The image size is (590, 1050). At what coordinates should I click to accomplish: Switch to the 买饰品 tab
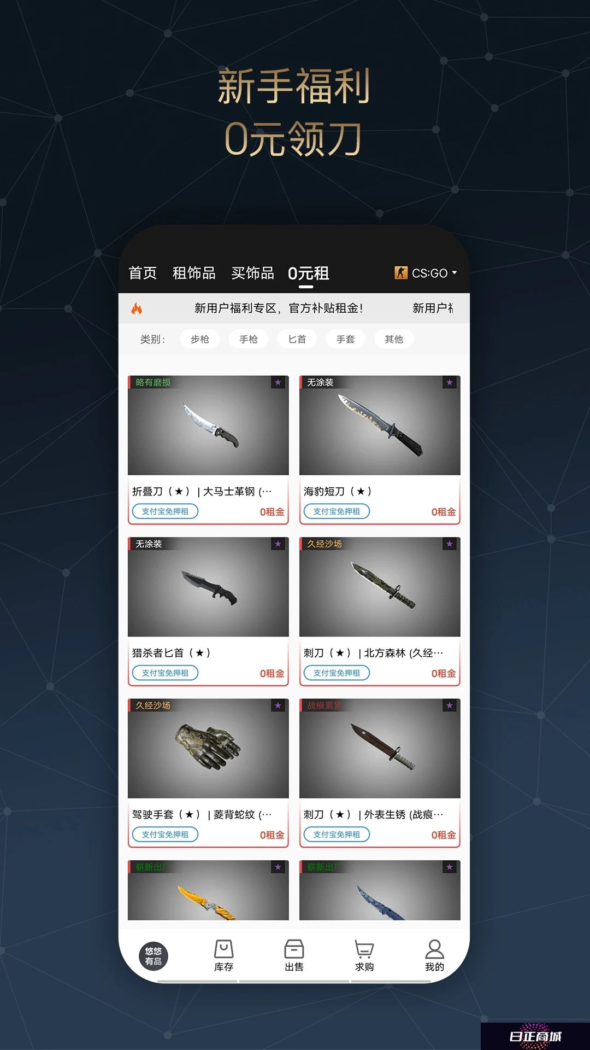tap(252, 273)
